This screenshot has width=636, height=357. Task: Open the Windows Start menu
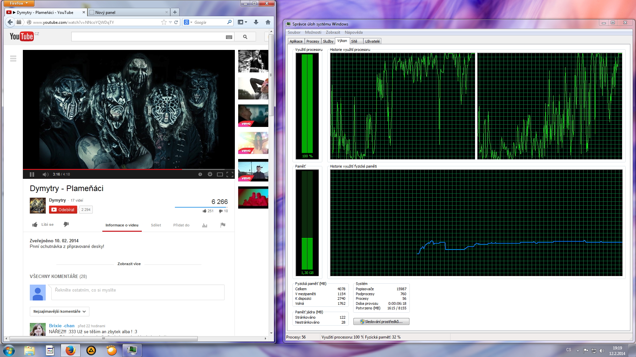[9, 350]
